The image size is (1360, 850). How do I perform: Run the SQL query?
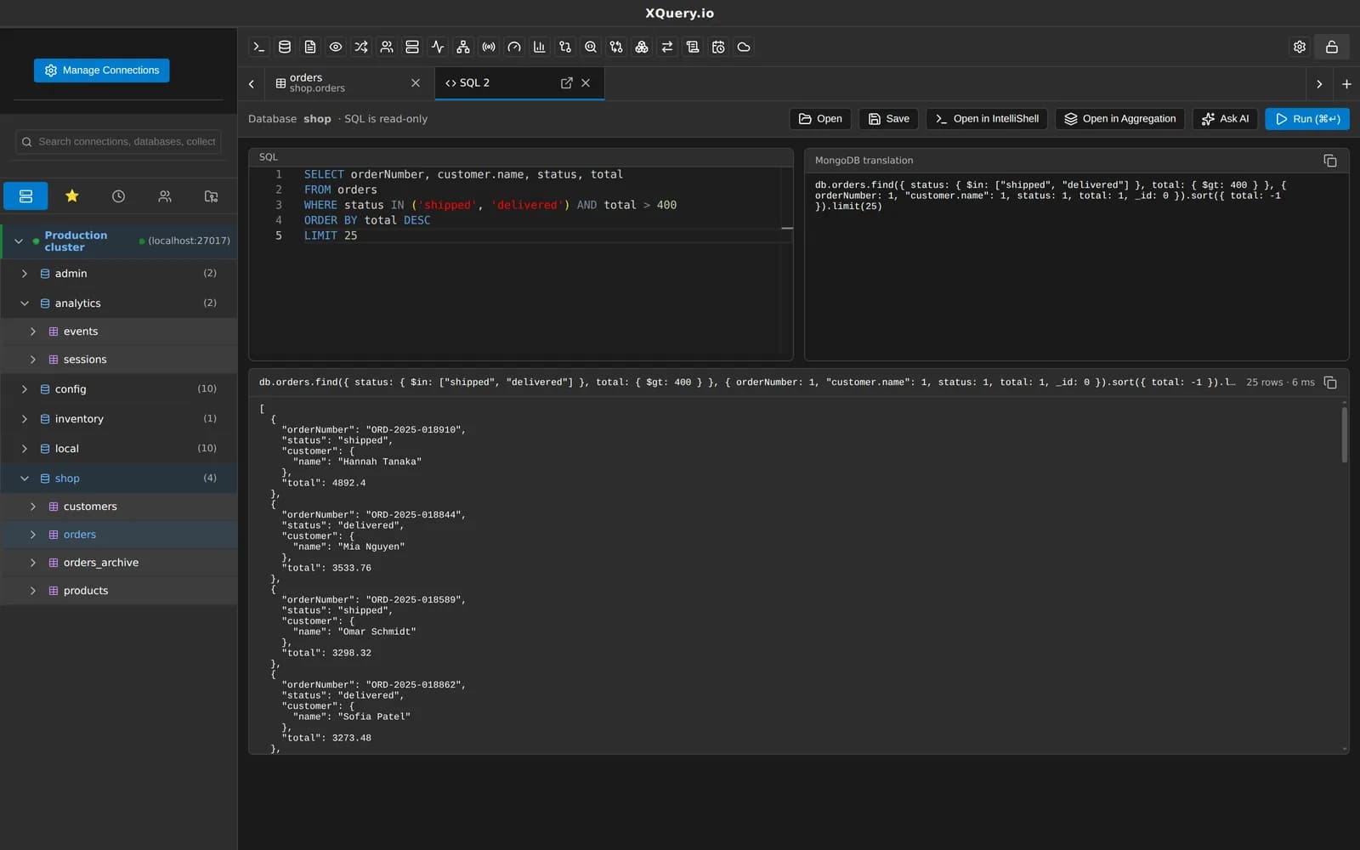click(1307, 119)
